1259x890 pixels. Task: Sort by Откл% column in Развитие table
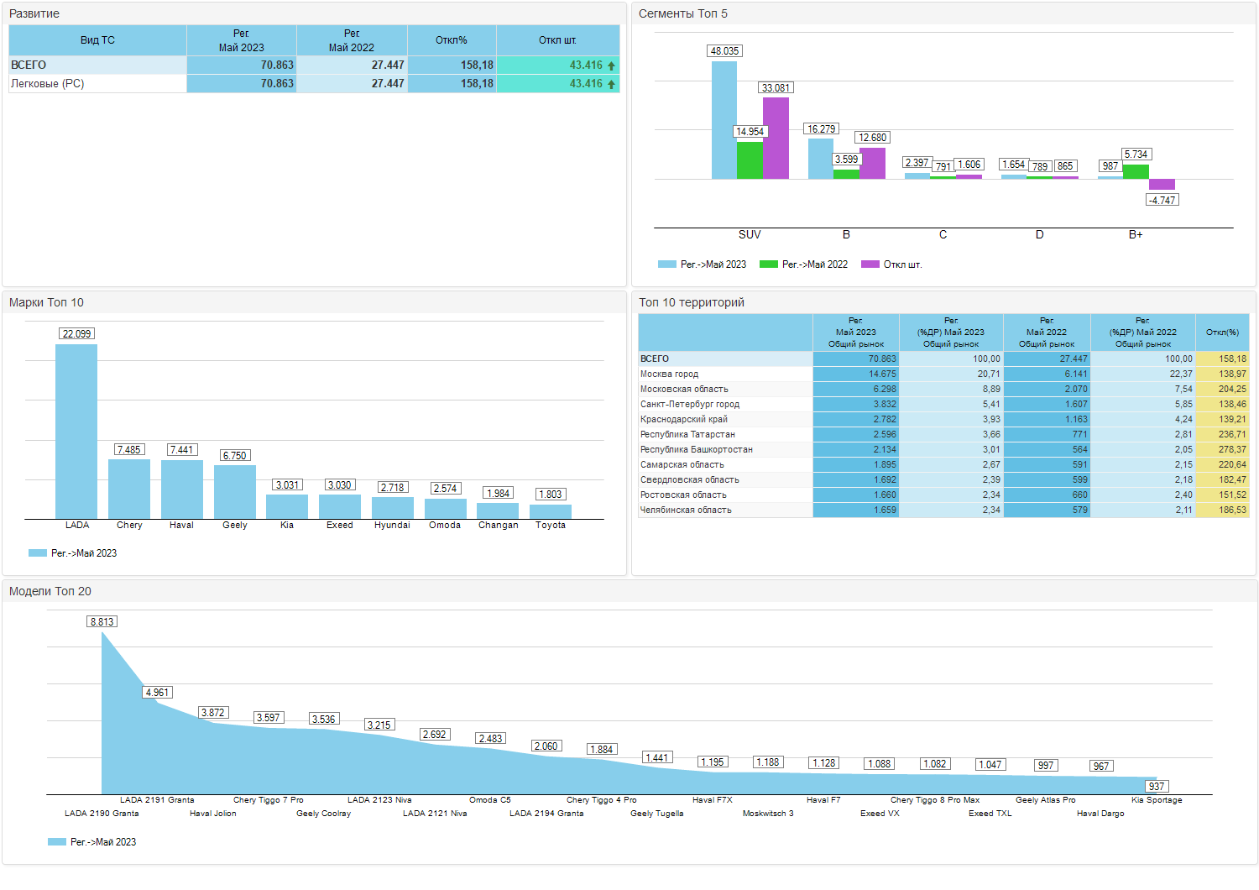[x=452, y=40]
